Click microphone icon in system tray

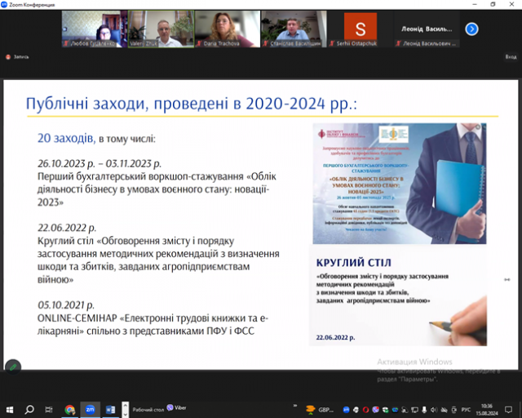(x=424, y=410)
